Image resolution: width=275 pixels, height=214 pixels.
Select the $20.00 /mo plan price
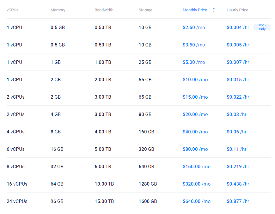[195, 114]
